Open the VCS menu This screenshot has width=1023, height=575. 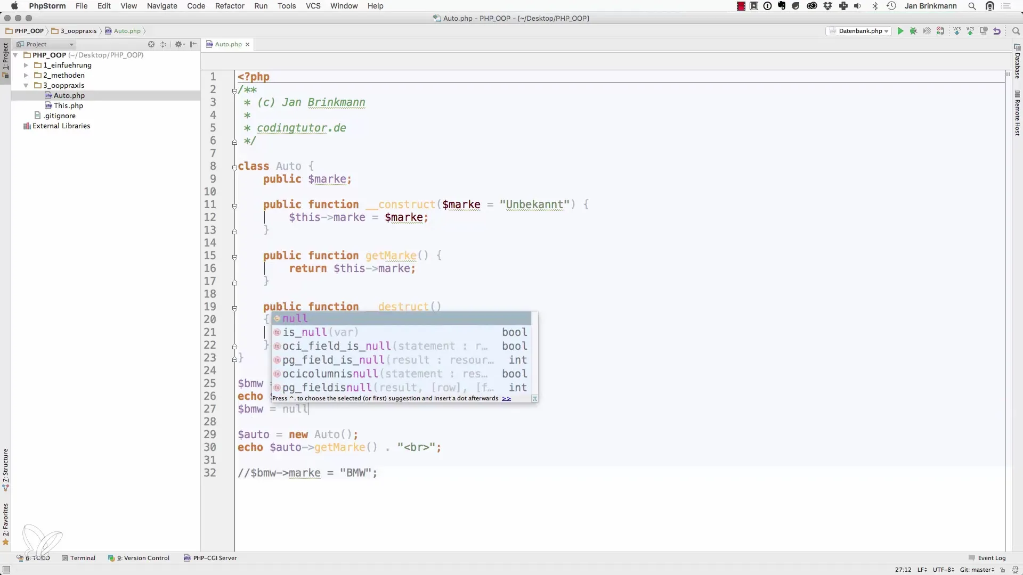(313, 6)
